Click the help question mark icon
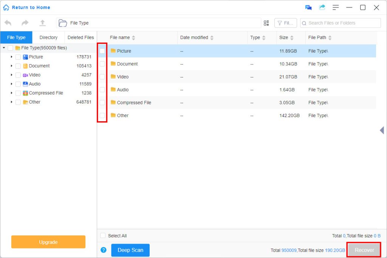 point(103,250)
